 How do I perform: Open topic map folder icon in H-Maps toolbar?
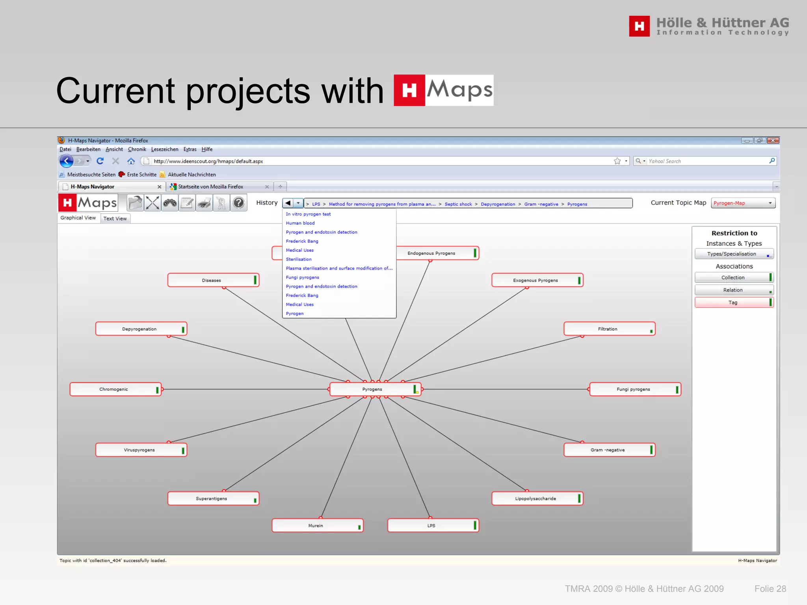pyautogui.click(x=135, y=203)
